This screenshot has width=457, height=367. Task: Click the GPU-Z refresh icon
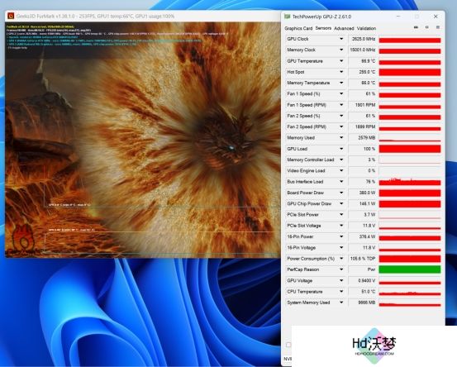coord(426,27)
